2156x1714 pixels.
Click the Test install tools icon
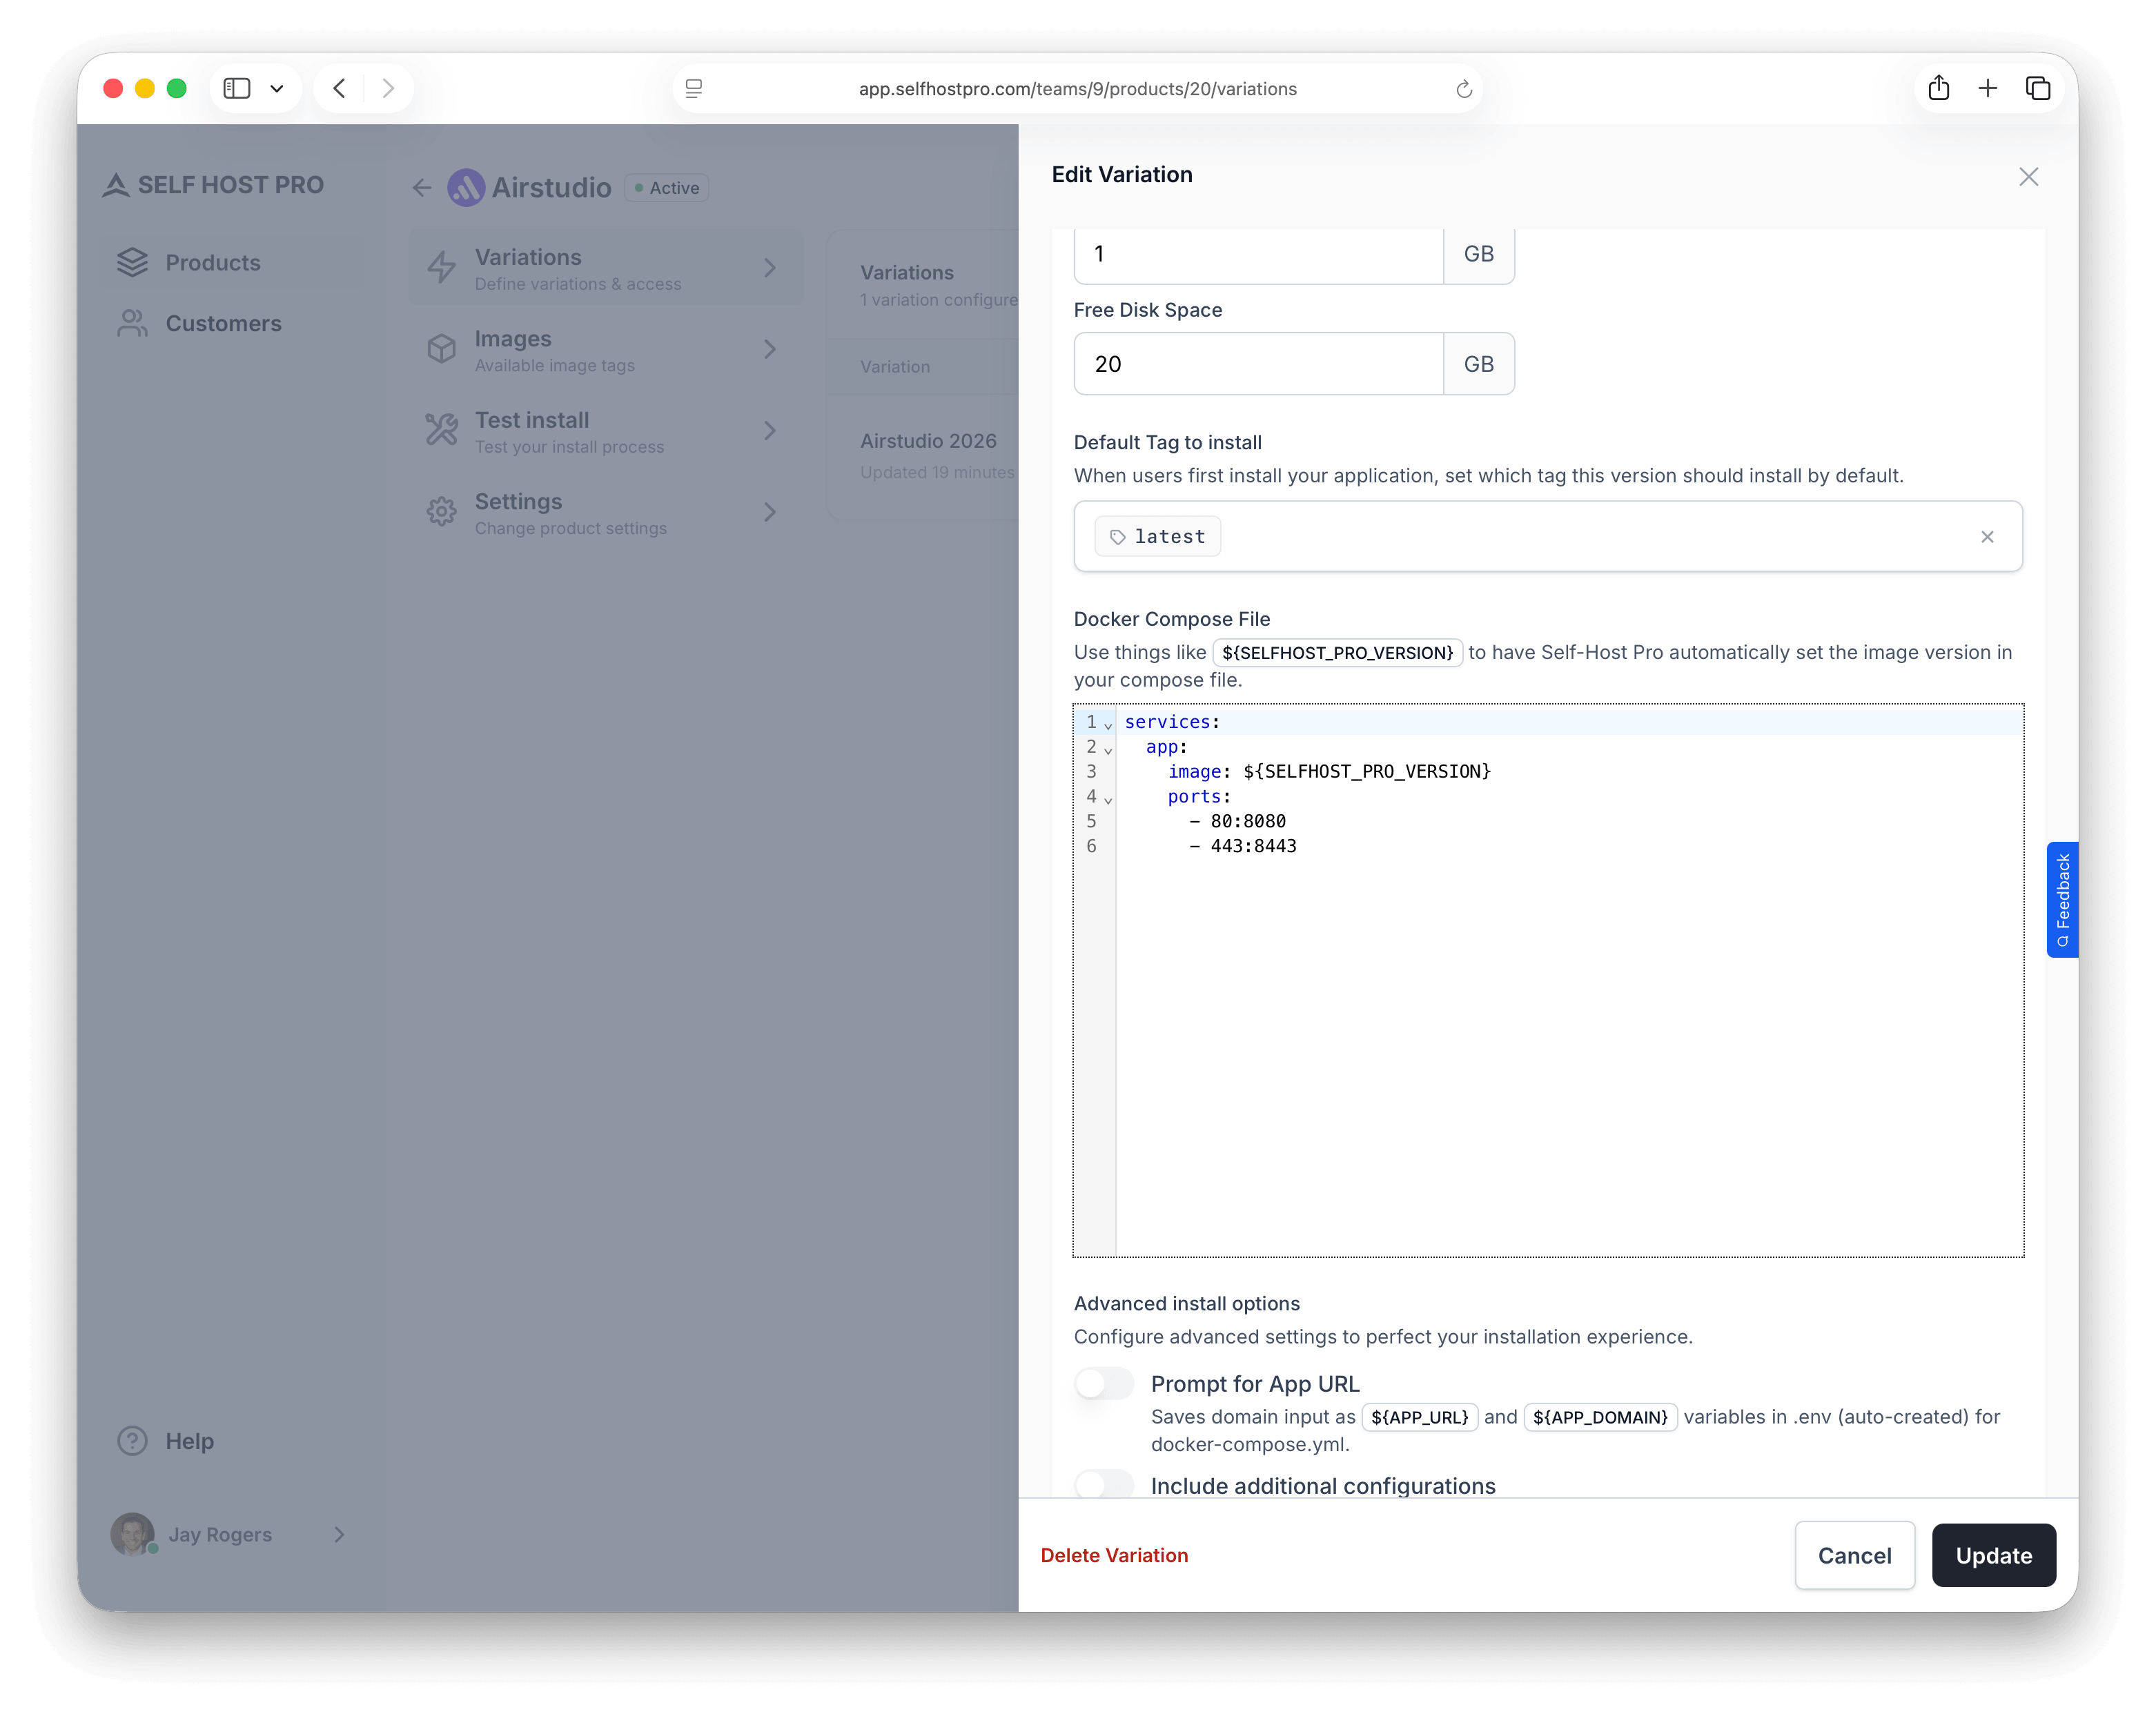441,430
